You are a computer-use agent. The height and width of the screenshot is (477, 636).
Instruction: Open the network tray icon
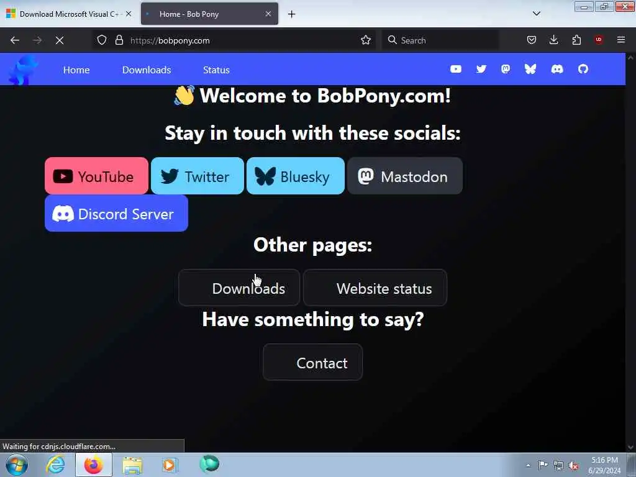(x=558, y=465)
